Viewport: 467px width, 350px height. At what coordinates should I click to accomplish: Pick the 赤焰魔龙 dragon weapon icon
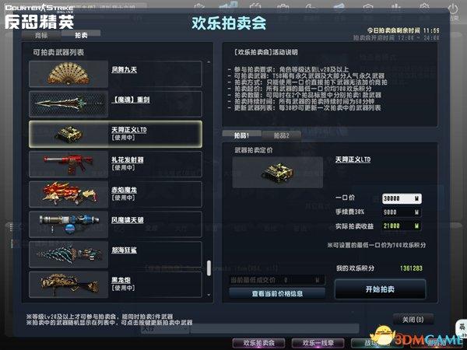tap(68, 194)
